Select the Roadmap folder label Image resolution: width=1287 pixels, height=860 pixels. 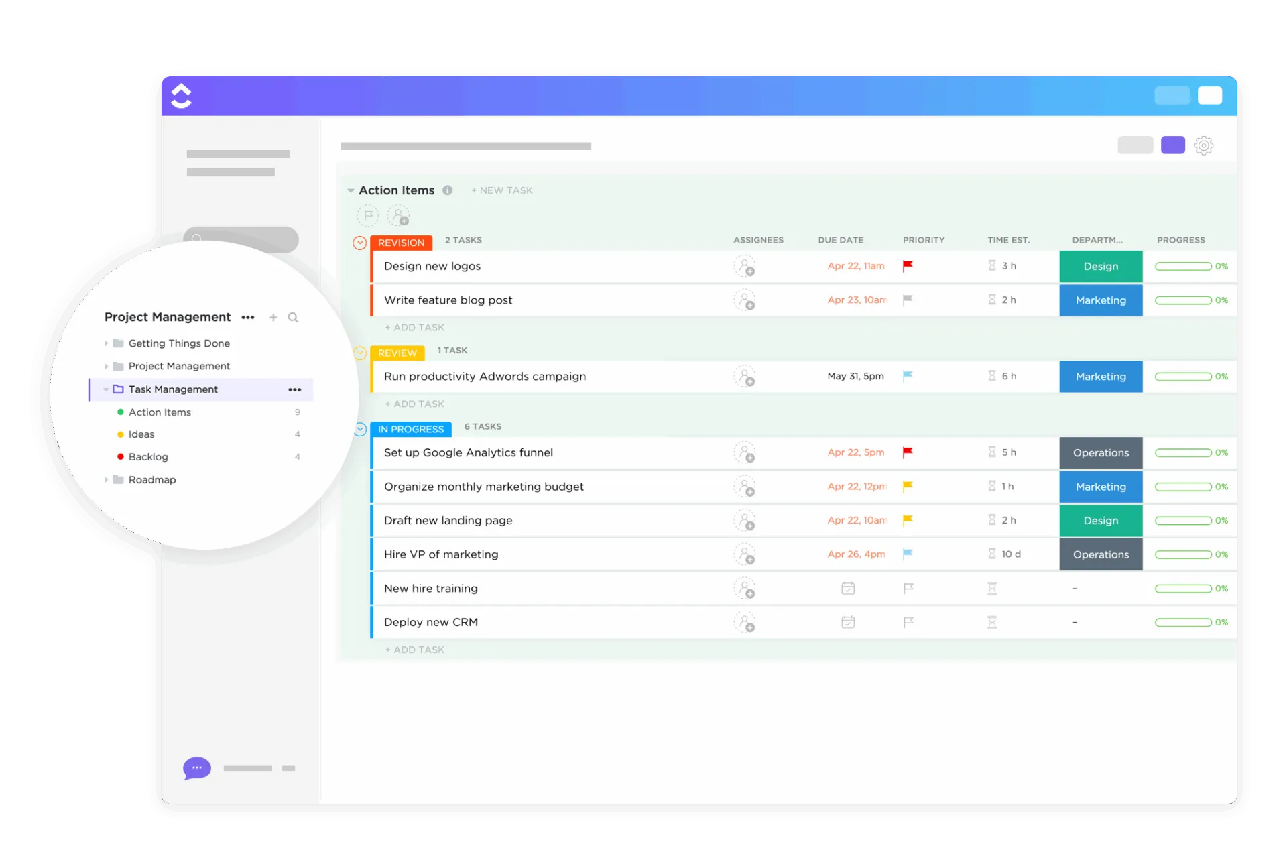tap(152, 480)
